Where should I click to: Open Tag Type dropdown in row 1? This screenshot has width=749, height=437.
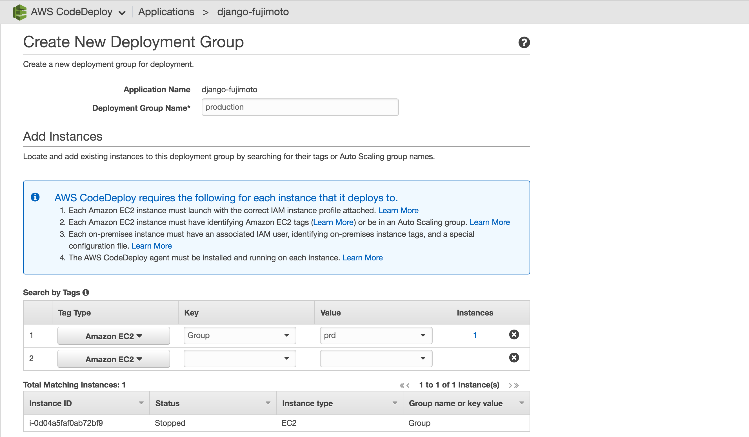coord(114,336)
